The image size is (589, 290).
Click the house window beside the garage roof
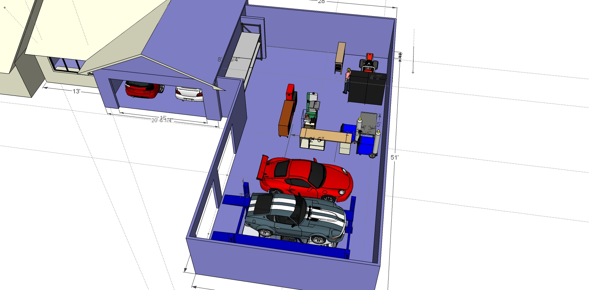point(65,64)
